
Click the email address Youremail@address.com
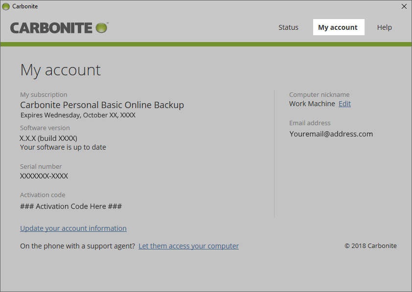331,134
